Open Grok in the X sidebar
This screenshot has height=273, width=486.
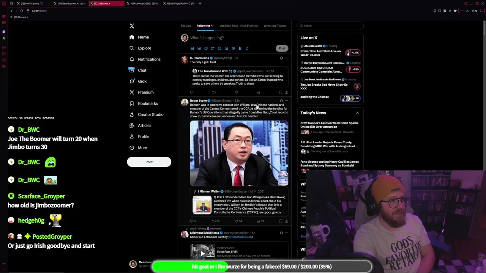click(x=138, y=81)
